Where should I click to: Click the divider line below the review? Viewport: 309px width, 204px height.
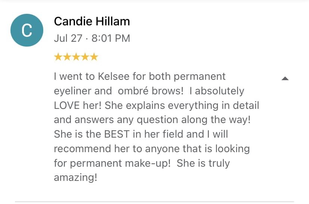tap(154, 202)
